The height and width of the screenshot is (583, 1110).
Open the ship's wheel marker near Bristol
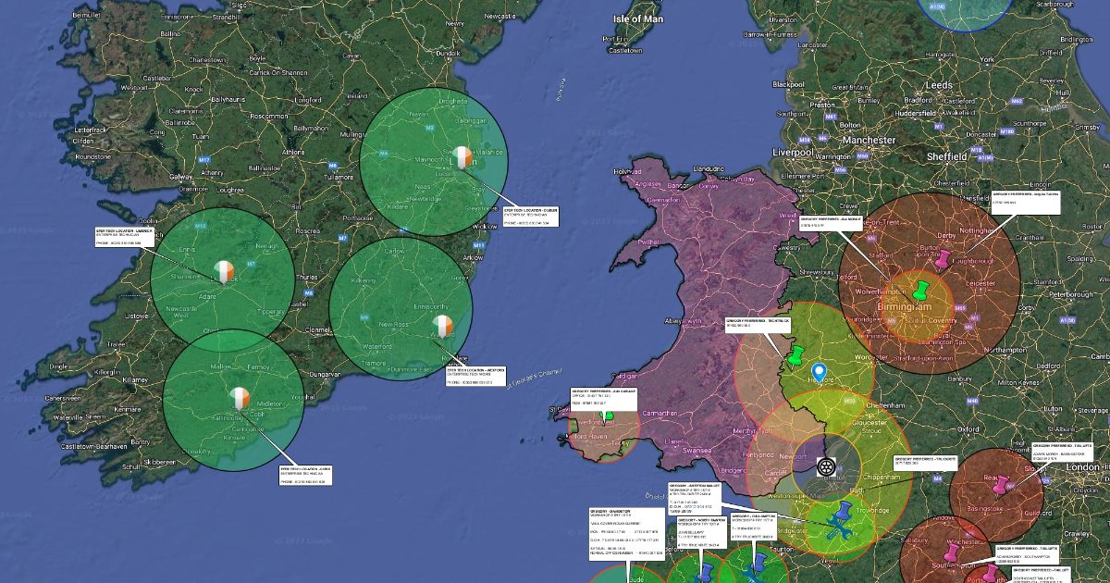coord(825,466)
